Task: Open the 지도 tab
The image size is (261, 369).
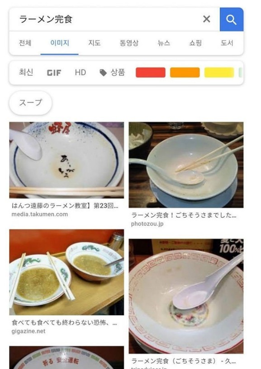Action: (95, 43)
